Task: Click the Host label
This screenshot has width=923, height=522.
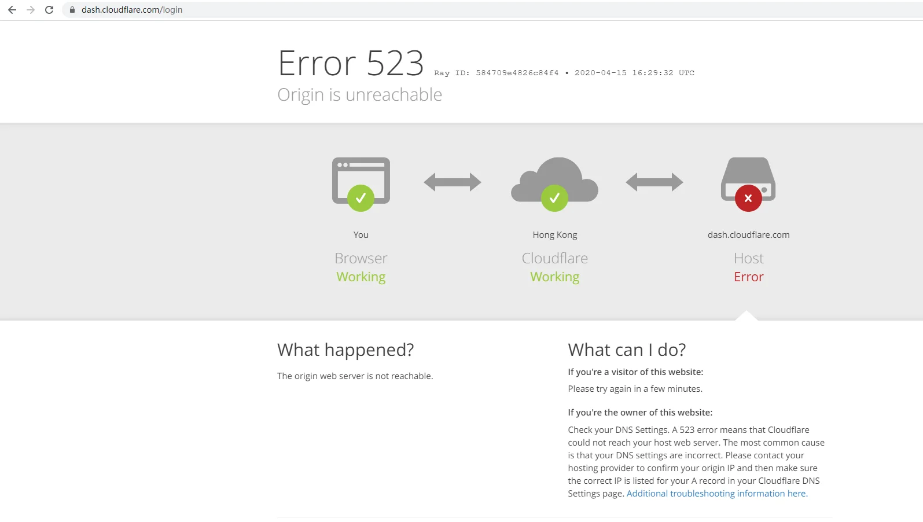Action: point(749,258)
